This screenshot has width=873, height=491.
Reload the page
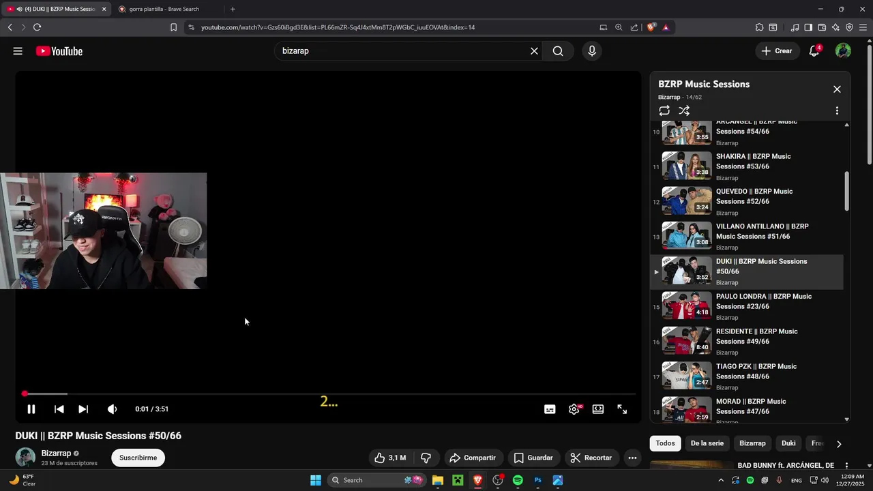click(37, 27)
